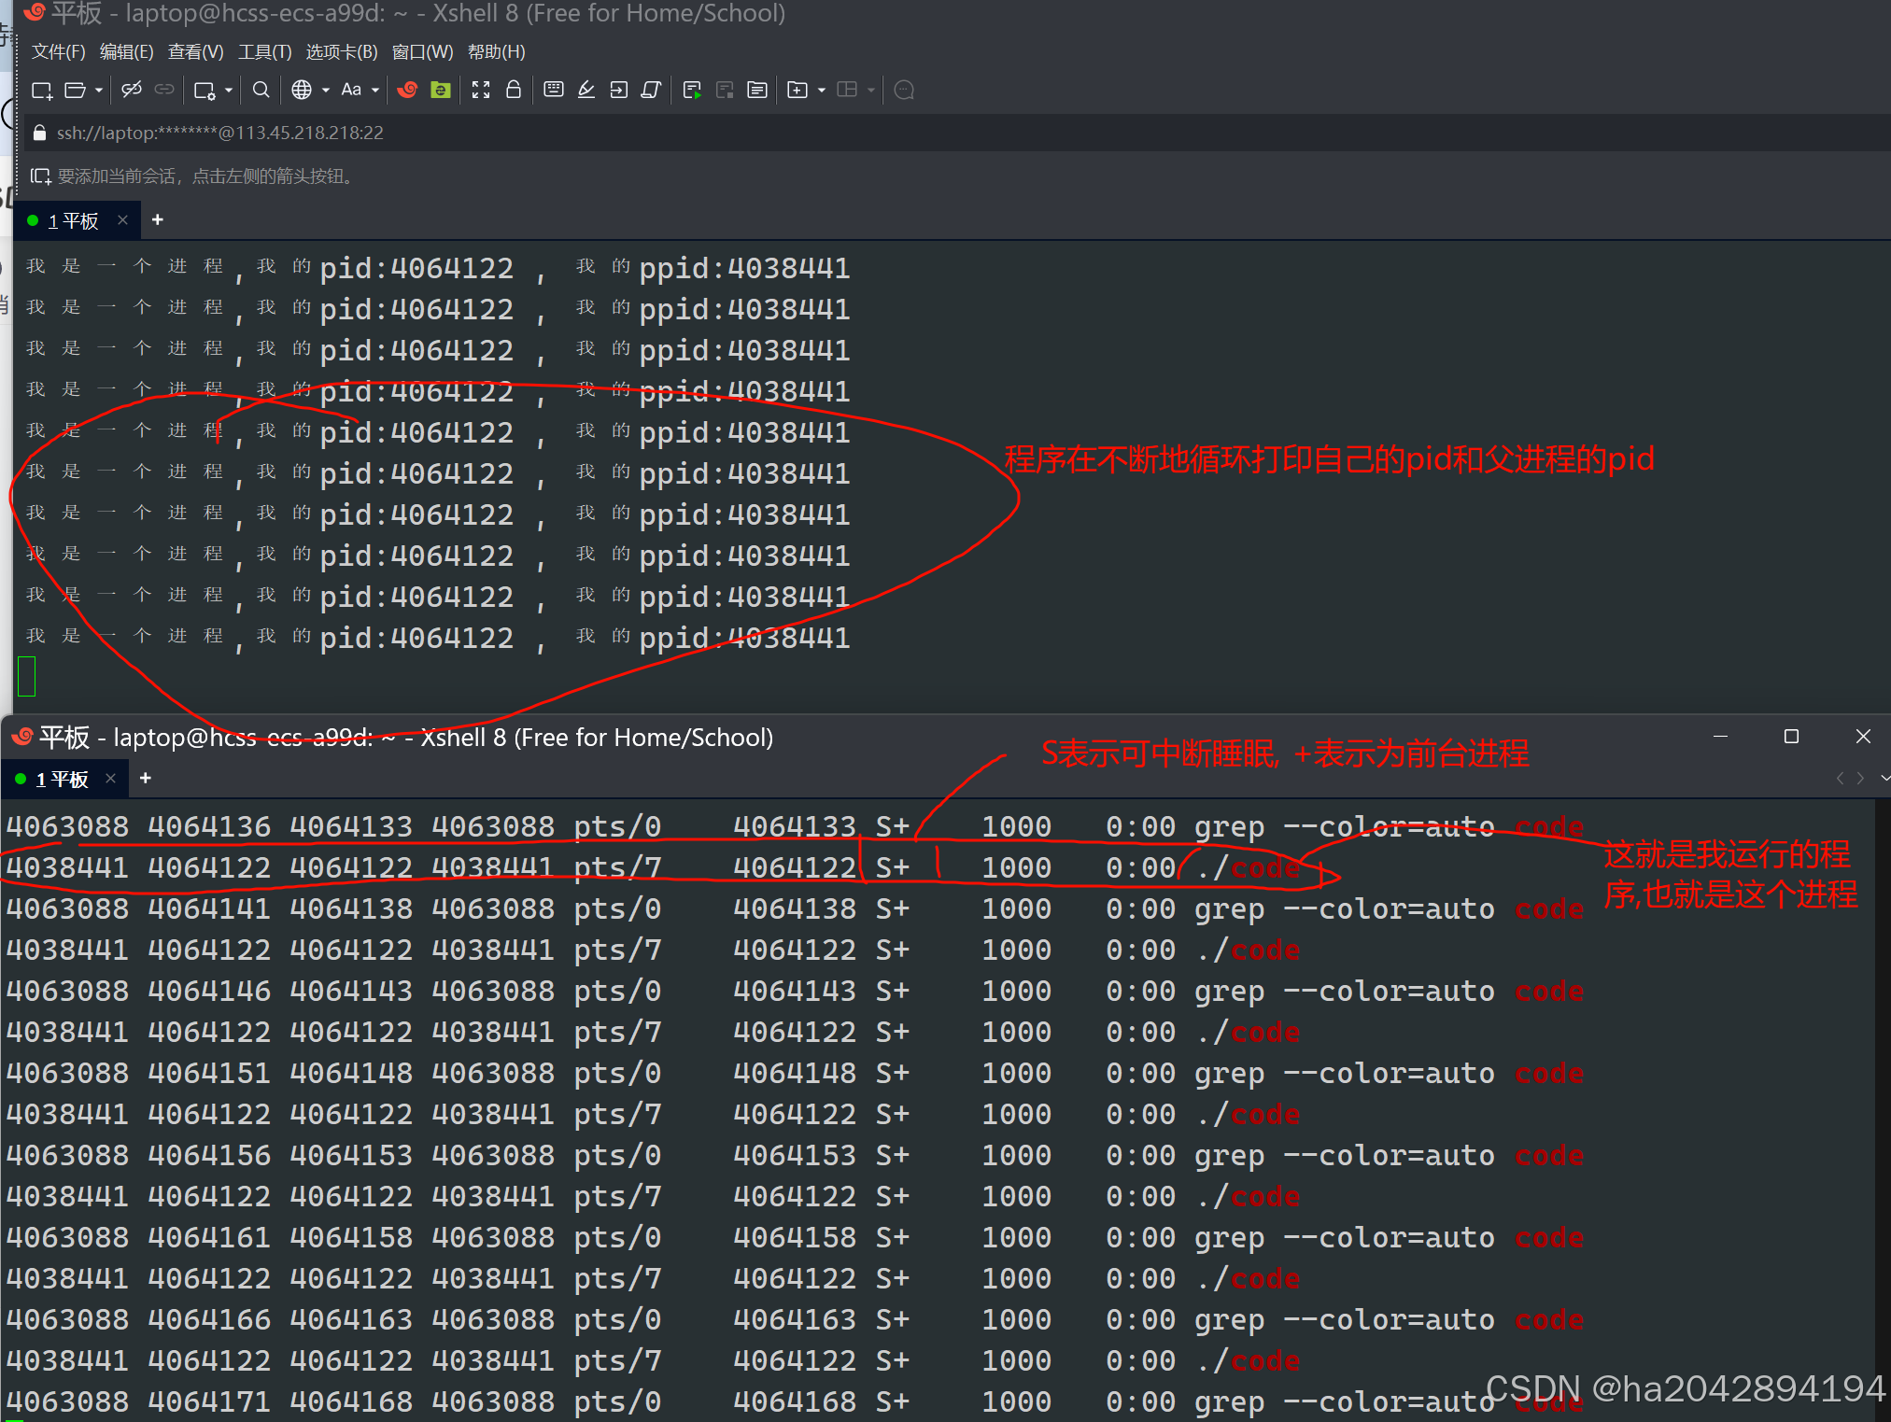1891x1422 pixels.
Task: Click the red Xmanager swirl icon
Action: (x=407, y=90)
